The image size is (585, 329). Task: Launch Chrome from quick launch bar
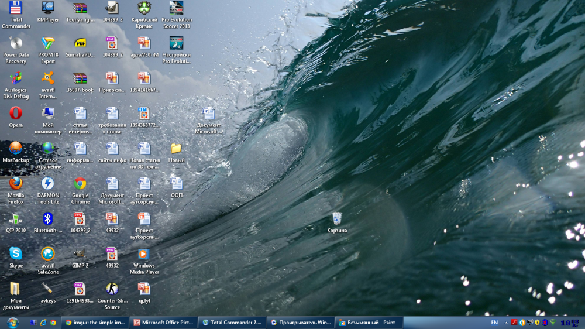(x=53, y=323)
